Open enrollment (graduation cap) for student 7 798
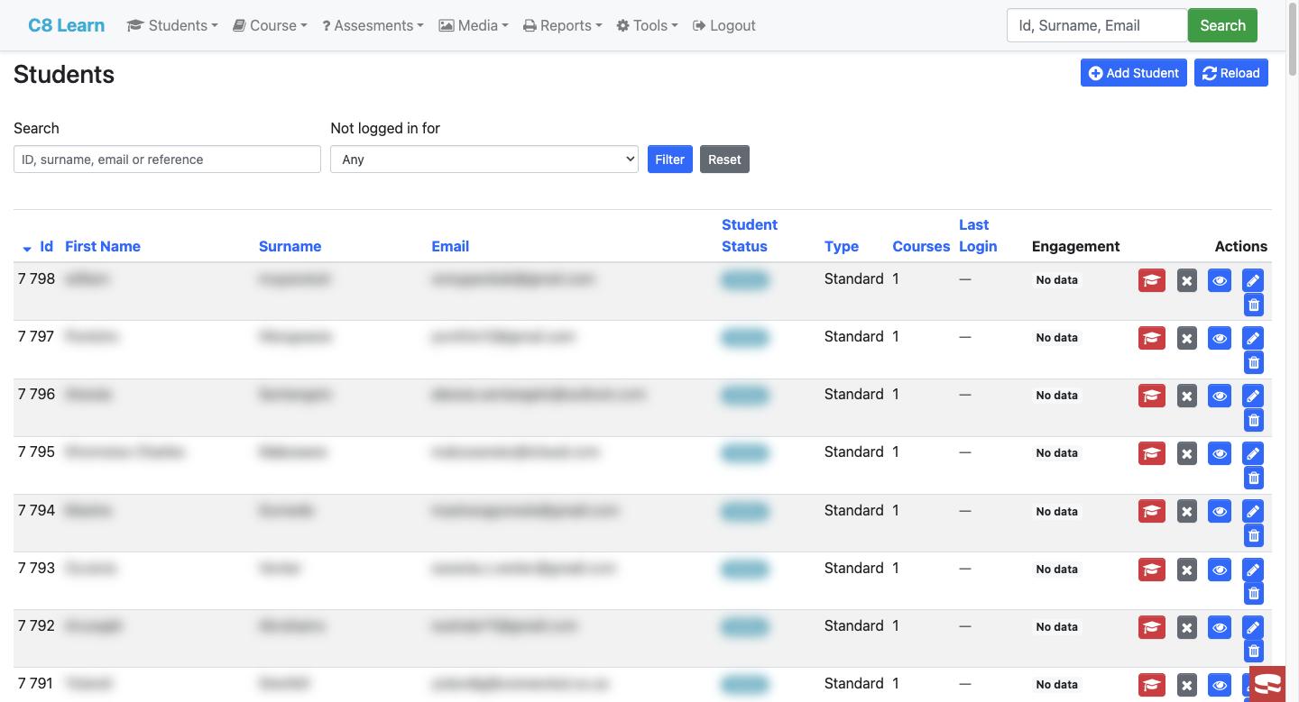 point(1152,280)
